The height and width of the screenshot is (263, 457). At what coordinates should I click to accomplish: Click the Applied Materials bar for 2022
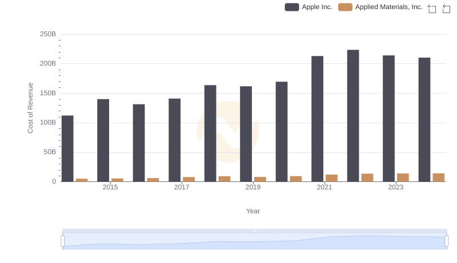pos(367,178)
